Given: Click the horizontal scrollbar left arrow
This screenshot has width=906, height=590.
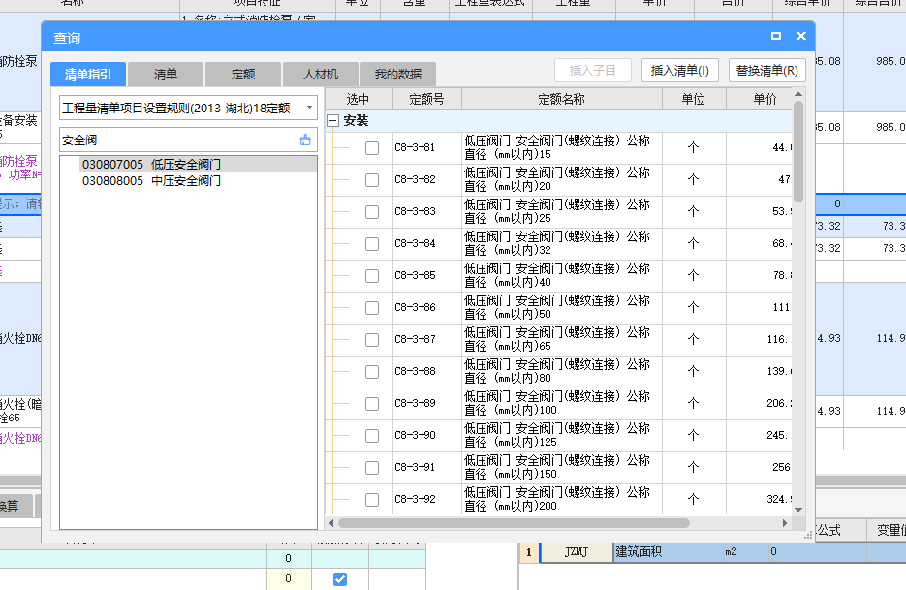Looking at the screenshot, I should (331, 523).
